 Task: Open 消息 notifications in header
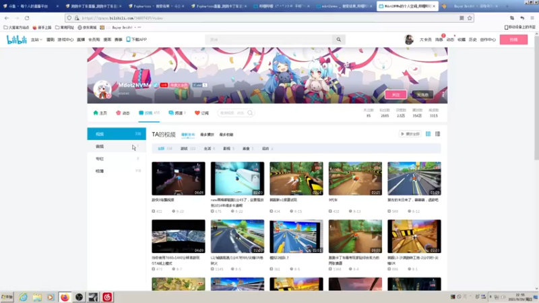tap(439, 40)
